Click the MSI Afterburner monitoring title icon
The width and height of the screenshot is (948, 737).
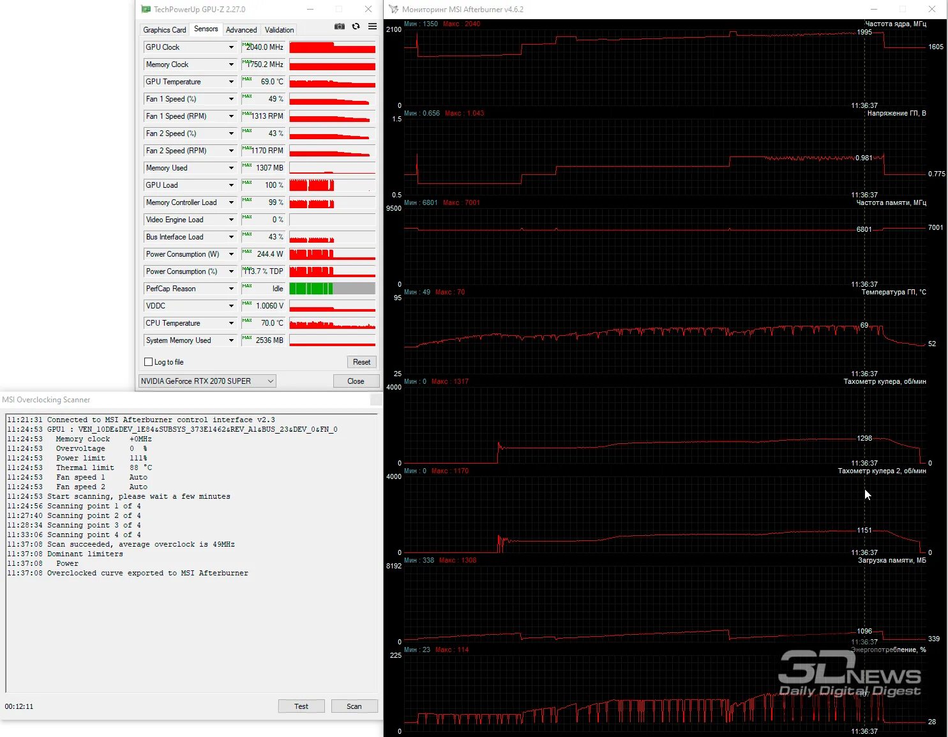click(394, 9)
